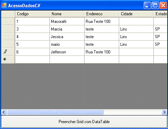This screenshot has width=168, height=129.
Task: Select Rua Teste 100 cell in Macoratti row
Action: (101, 21)
